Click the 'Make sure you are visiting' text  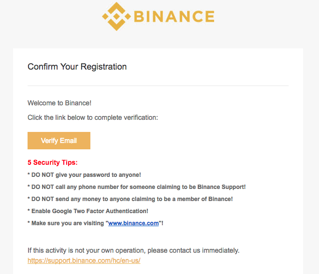click(x=68, y=223)
